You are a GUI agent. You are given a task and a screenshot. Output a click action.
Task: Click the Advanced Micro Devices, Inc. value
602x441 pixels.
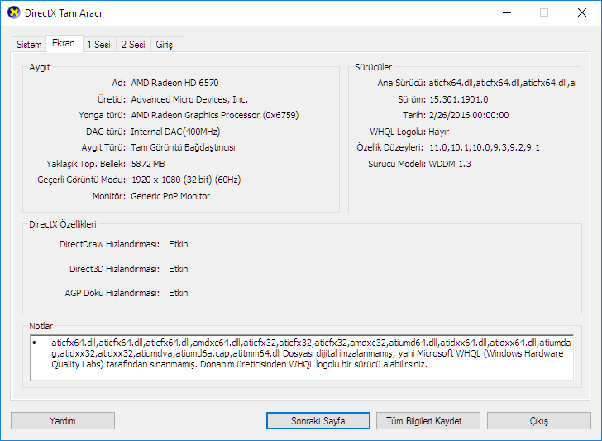click(x=189, y=99)
